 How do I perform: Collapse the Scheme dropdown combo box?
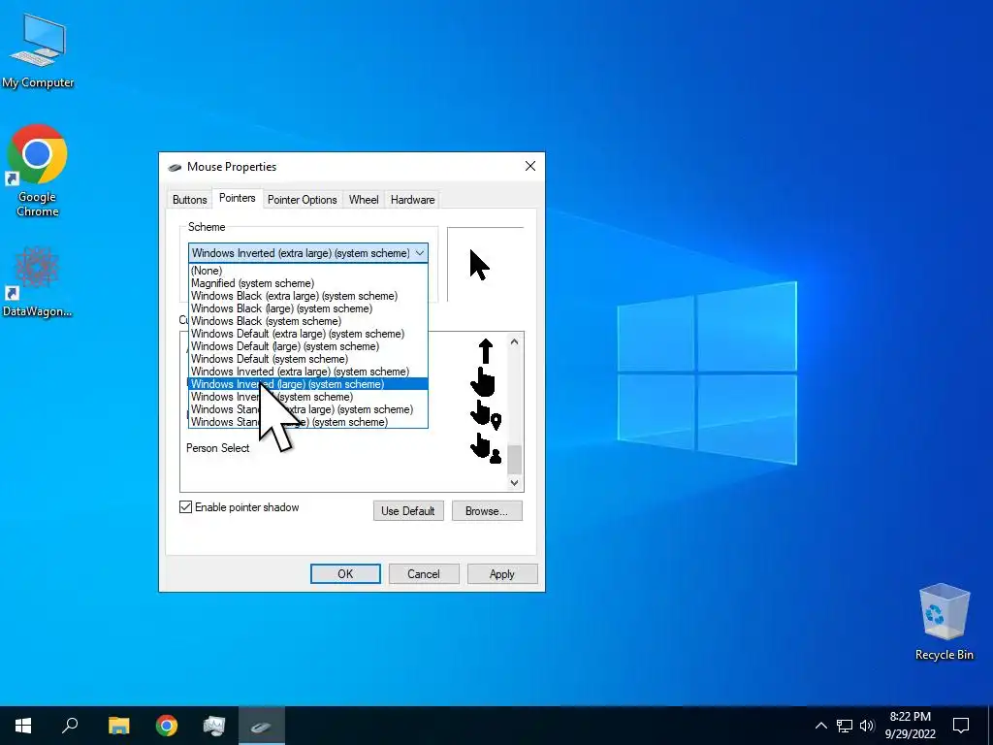pos(307,253)
